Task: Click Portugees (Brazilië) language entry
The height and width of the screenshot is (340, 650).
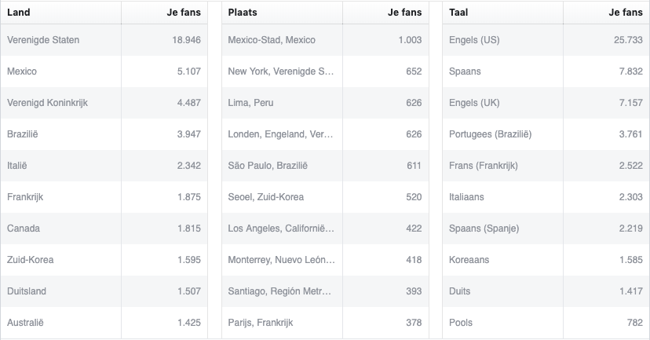Action: 490,134
